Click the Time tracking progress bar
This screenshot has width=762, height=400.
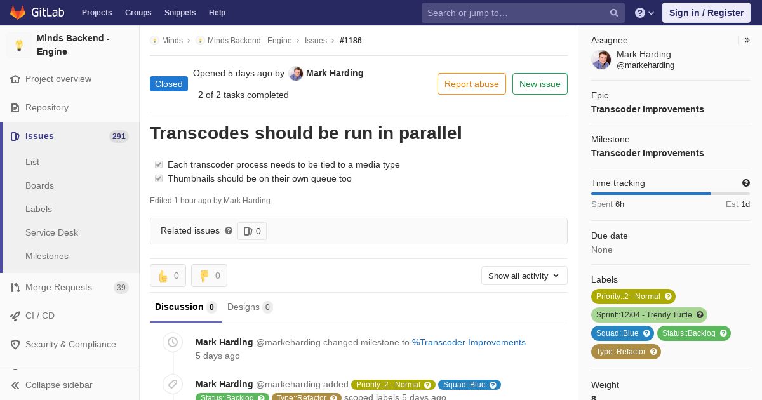coord(671,194)
